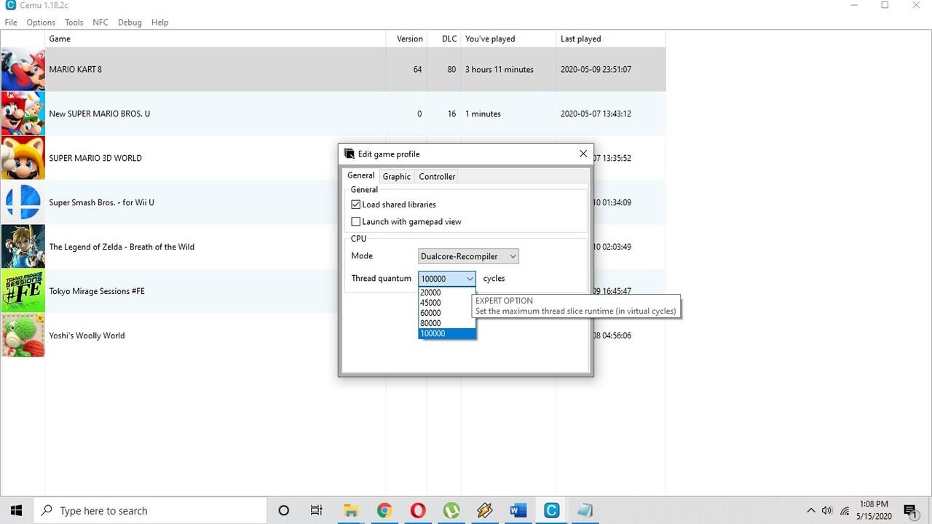Select the MARIO KART 8 game icon
This screenshot has height=524, width=932.
23,69
